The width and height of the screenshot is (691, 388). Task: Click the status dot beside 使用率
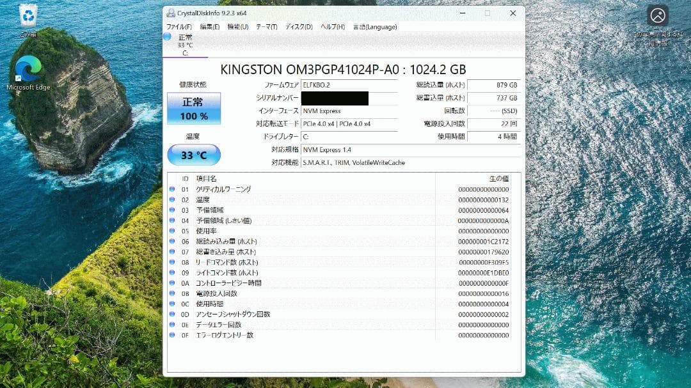point(172,231)
